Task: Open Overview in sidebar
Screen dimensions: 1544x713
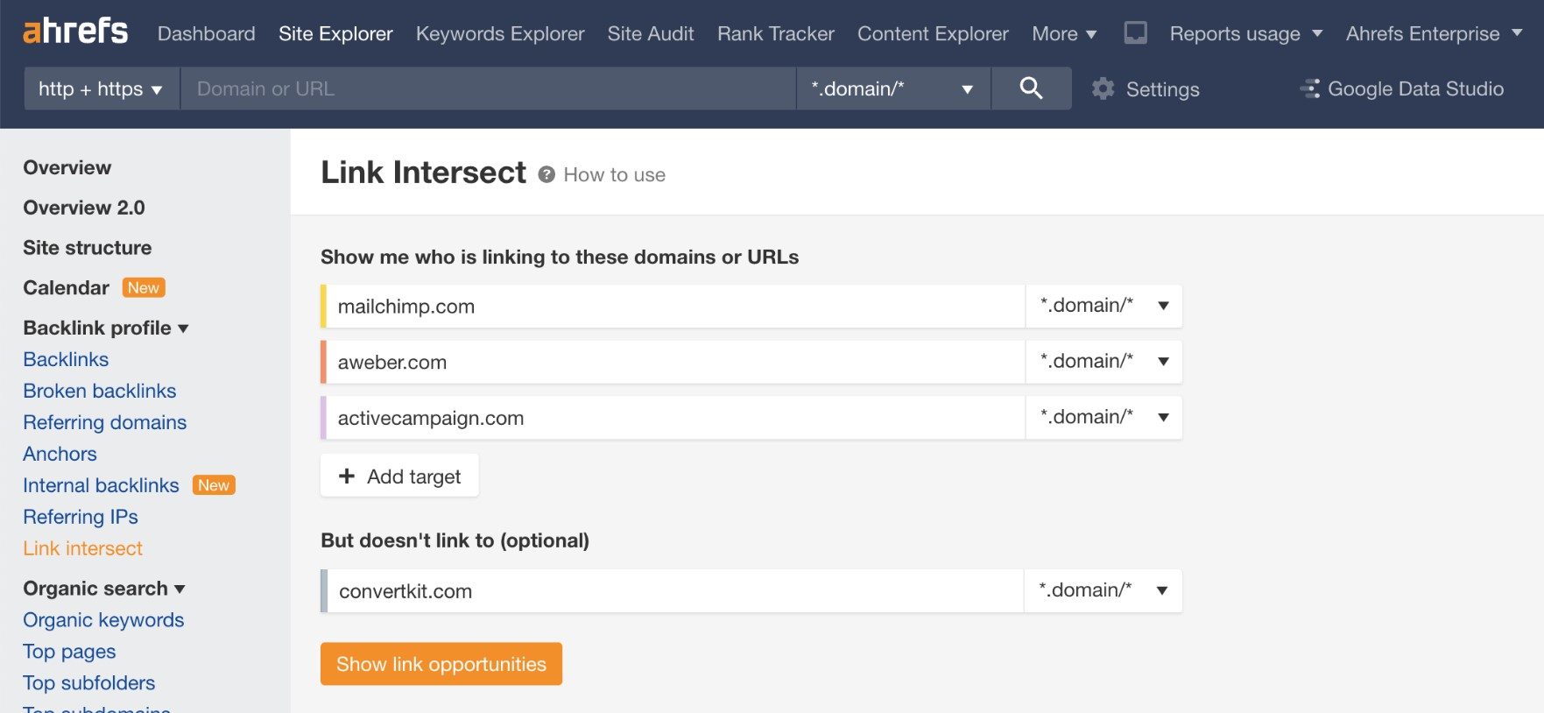Action: (x=67, y=167)
